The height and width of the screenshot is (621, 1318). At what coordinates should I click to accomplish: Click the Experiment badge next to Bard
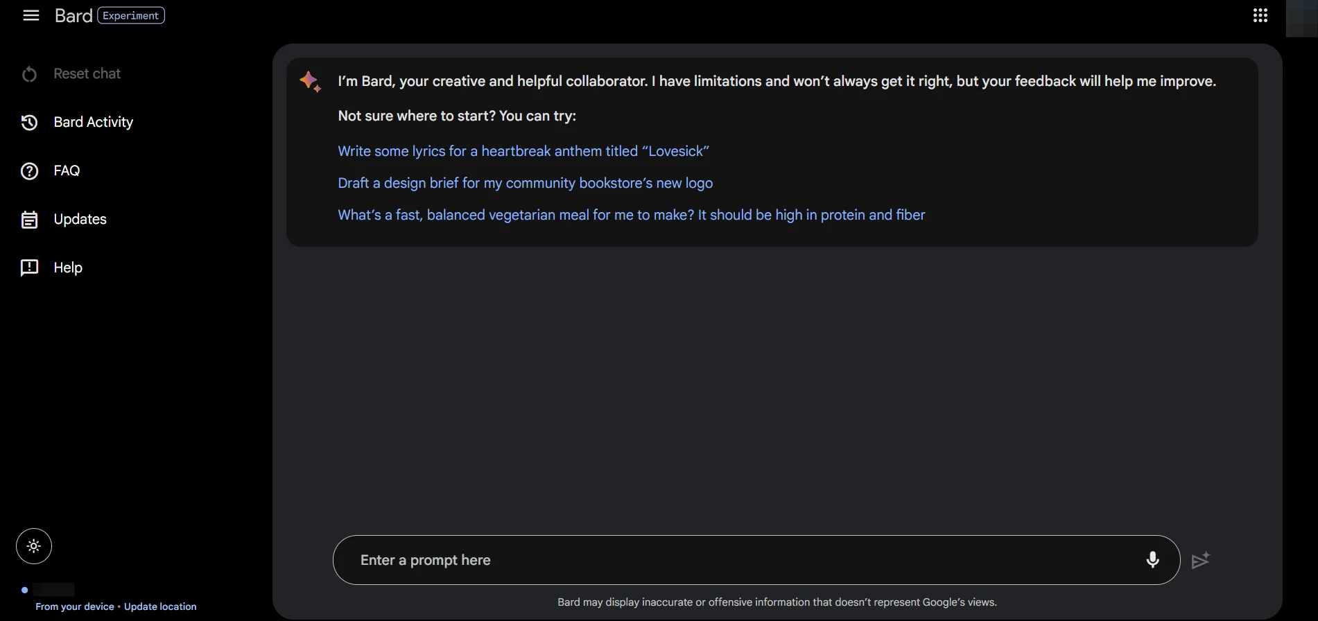pos(131,15)
